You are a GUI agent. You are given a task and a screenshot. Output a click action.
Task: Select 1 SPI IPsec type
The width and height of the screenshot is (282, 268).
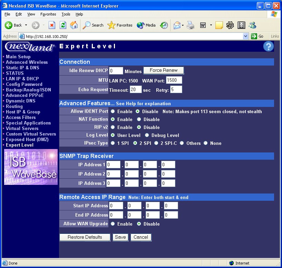[x=113, y=143]
